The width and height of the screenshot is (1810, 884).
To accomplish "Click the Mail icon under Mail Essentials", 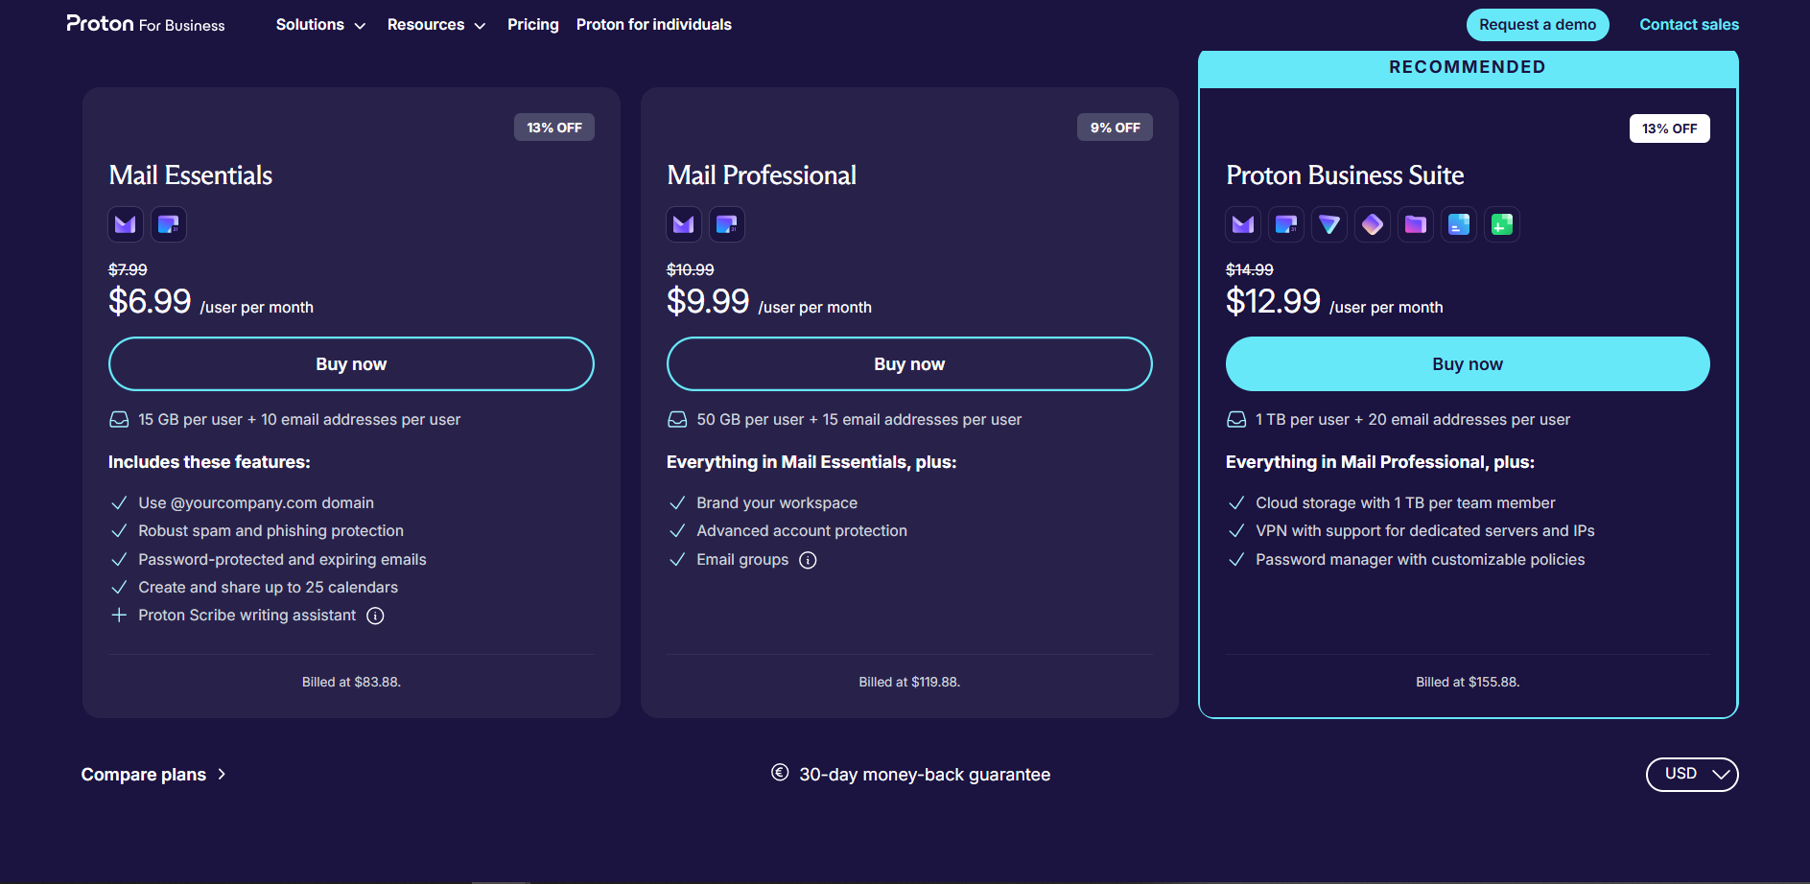I will click(126, 224).
